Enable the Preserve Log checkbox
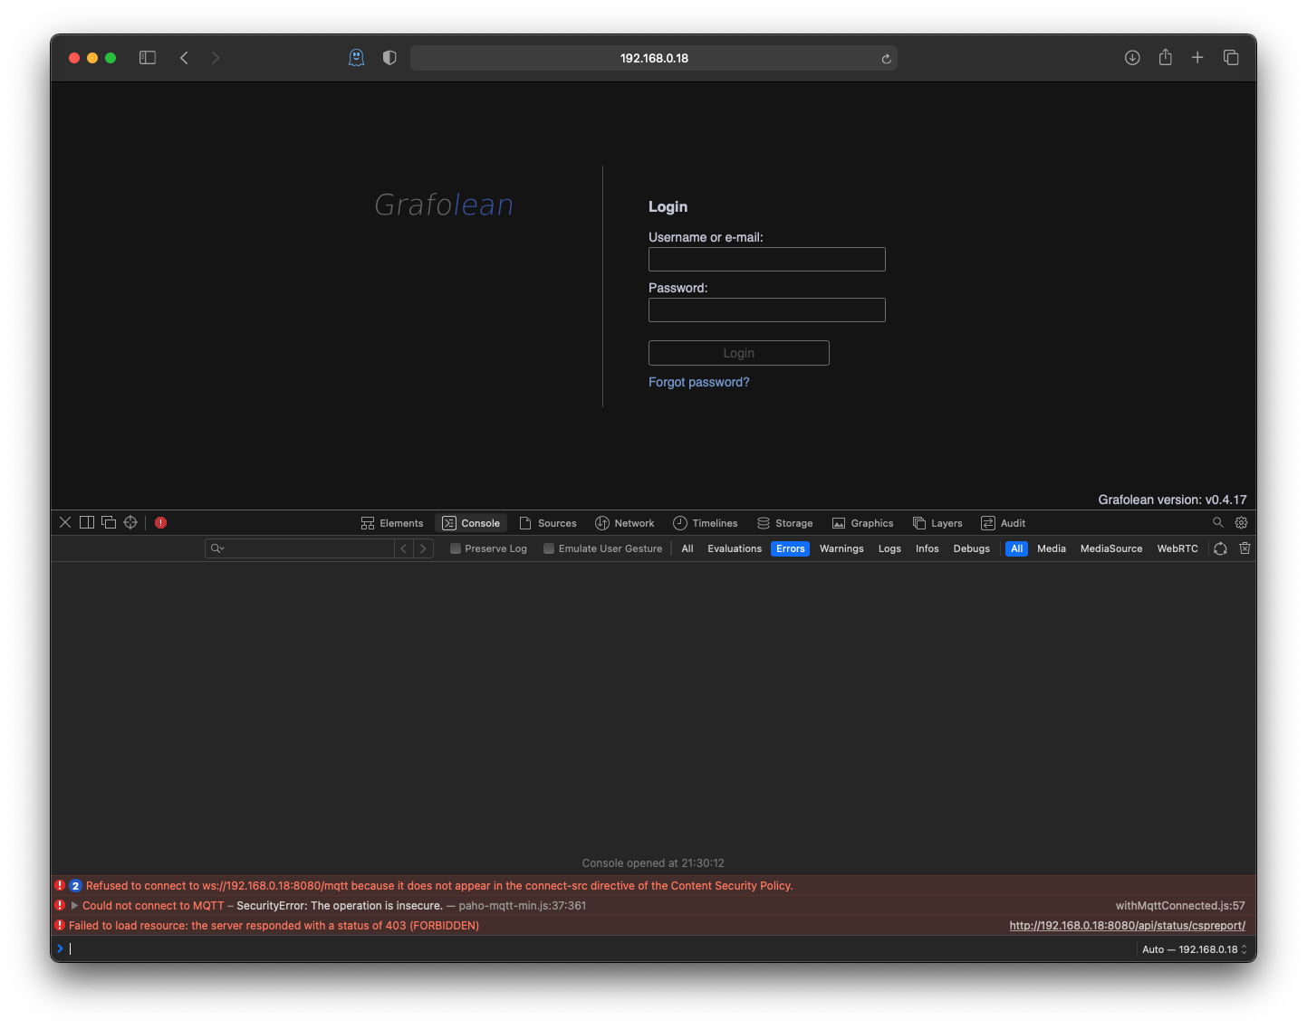The height and width of the screenshot is (1029, 1307). pos(456,548)
